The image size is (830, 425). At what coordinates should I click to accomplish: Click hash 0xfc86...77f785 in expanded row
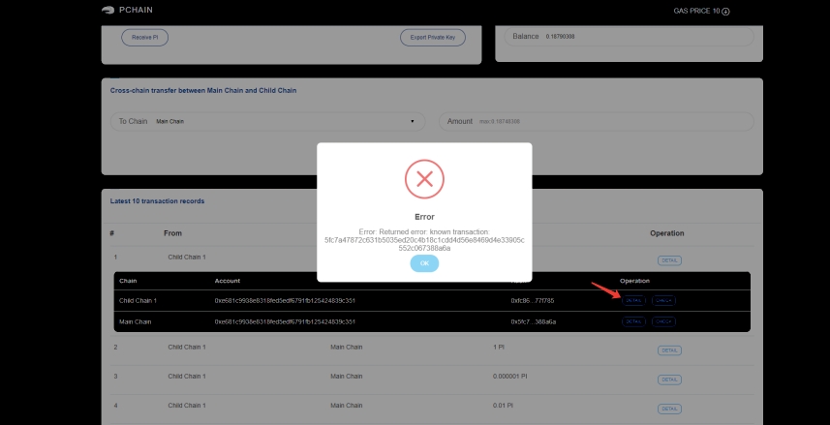pyautogui.click(x=533, y=301)
